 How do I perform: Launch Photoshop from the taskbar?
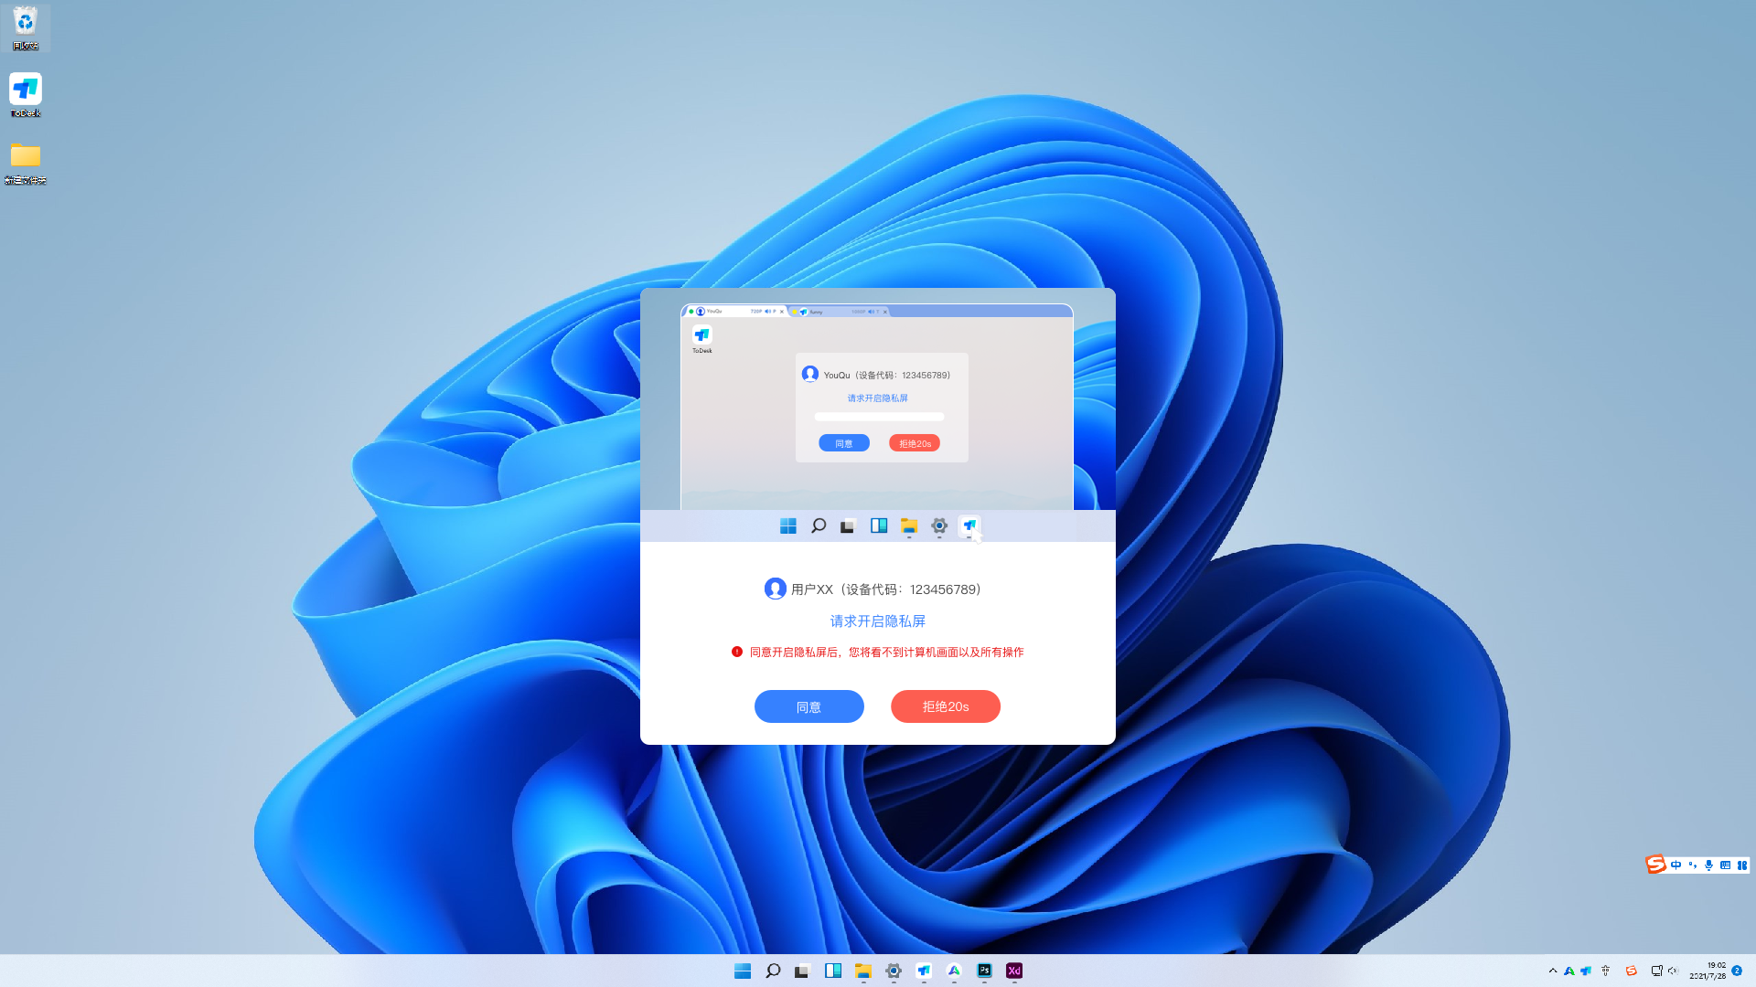coord(984,971)
